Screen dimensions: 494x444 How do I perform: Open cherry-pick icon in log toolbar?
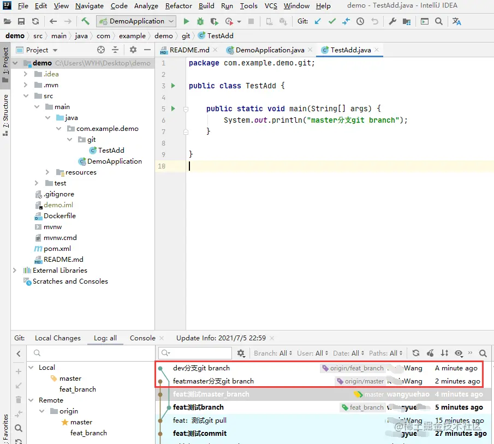coord(430,353)
